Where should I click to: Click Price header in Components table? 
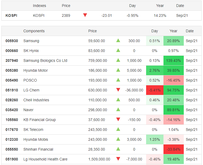[92, 31]
